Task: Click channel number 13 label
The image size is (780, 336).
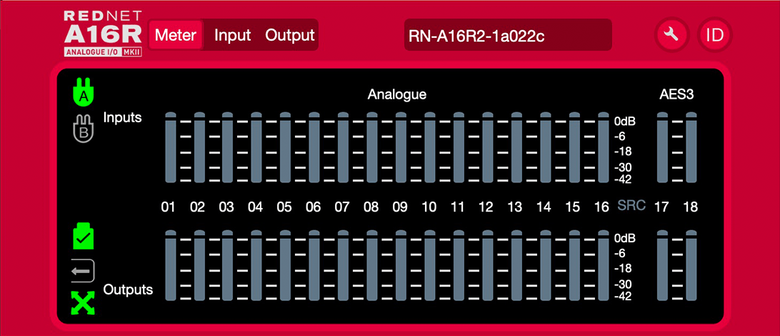Action: pos(516,207)
